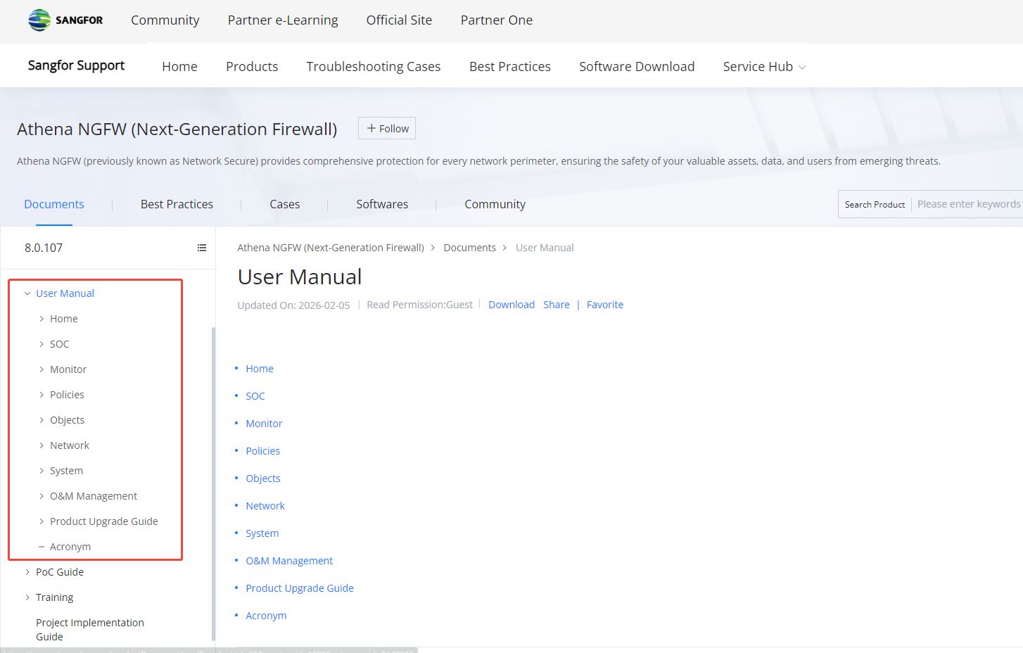Viewport: 1023px width, 653px height.
Task: Open O&M Management link in content list
Action: [x=289, y=561]
